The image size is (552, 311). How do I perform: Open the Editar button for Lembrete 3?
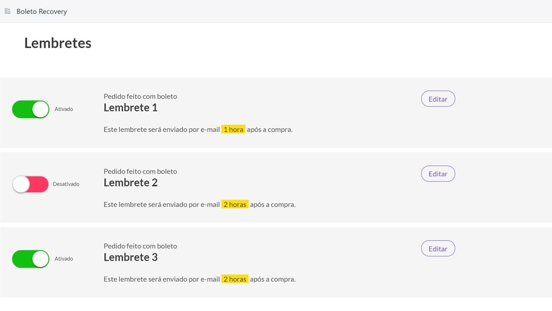click(x=438, y=248)
